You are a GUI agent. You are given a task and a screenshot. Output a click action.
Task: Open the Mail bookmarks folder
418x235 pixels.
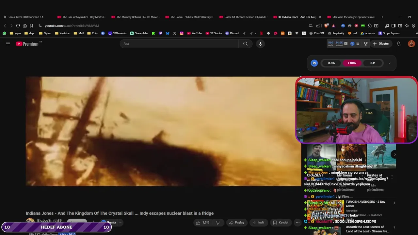(x=78, y=33)
